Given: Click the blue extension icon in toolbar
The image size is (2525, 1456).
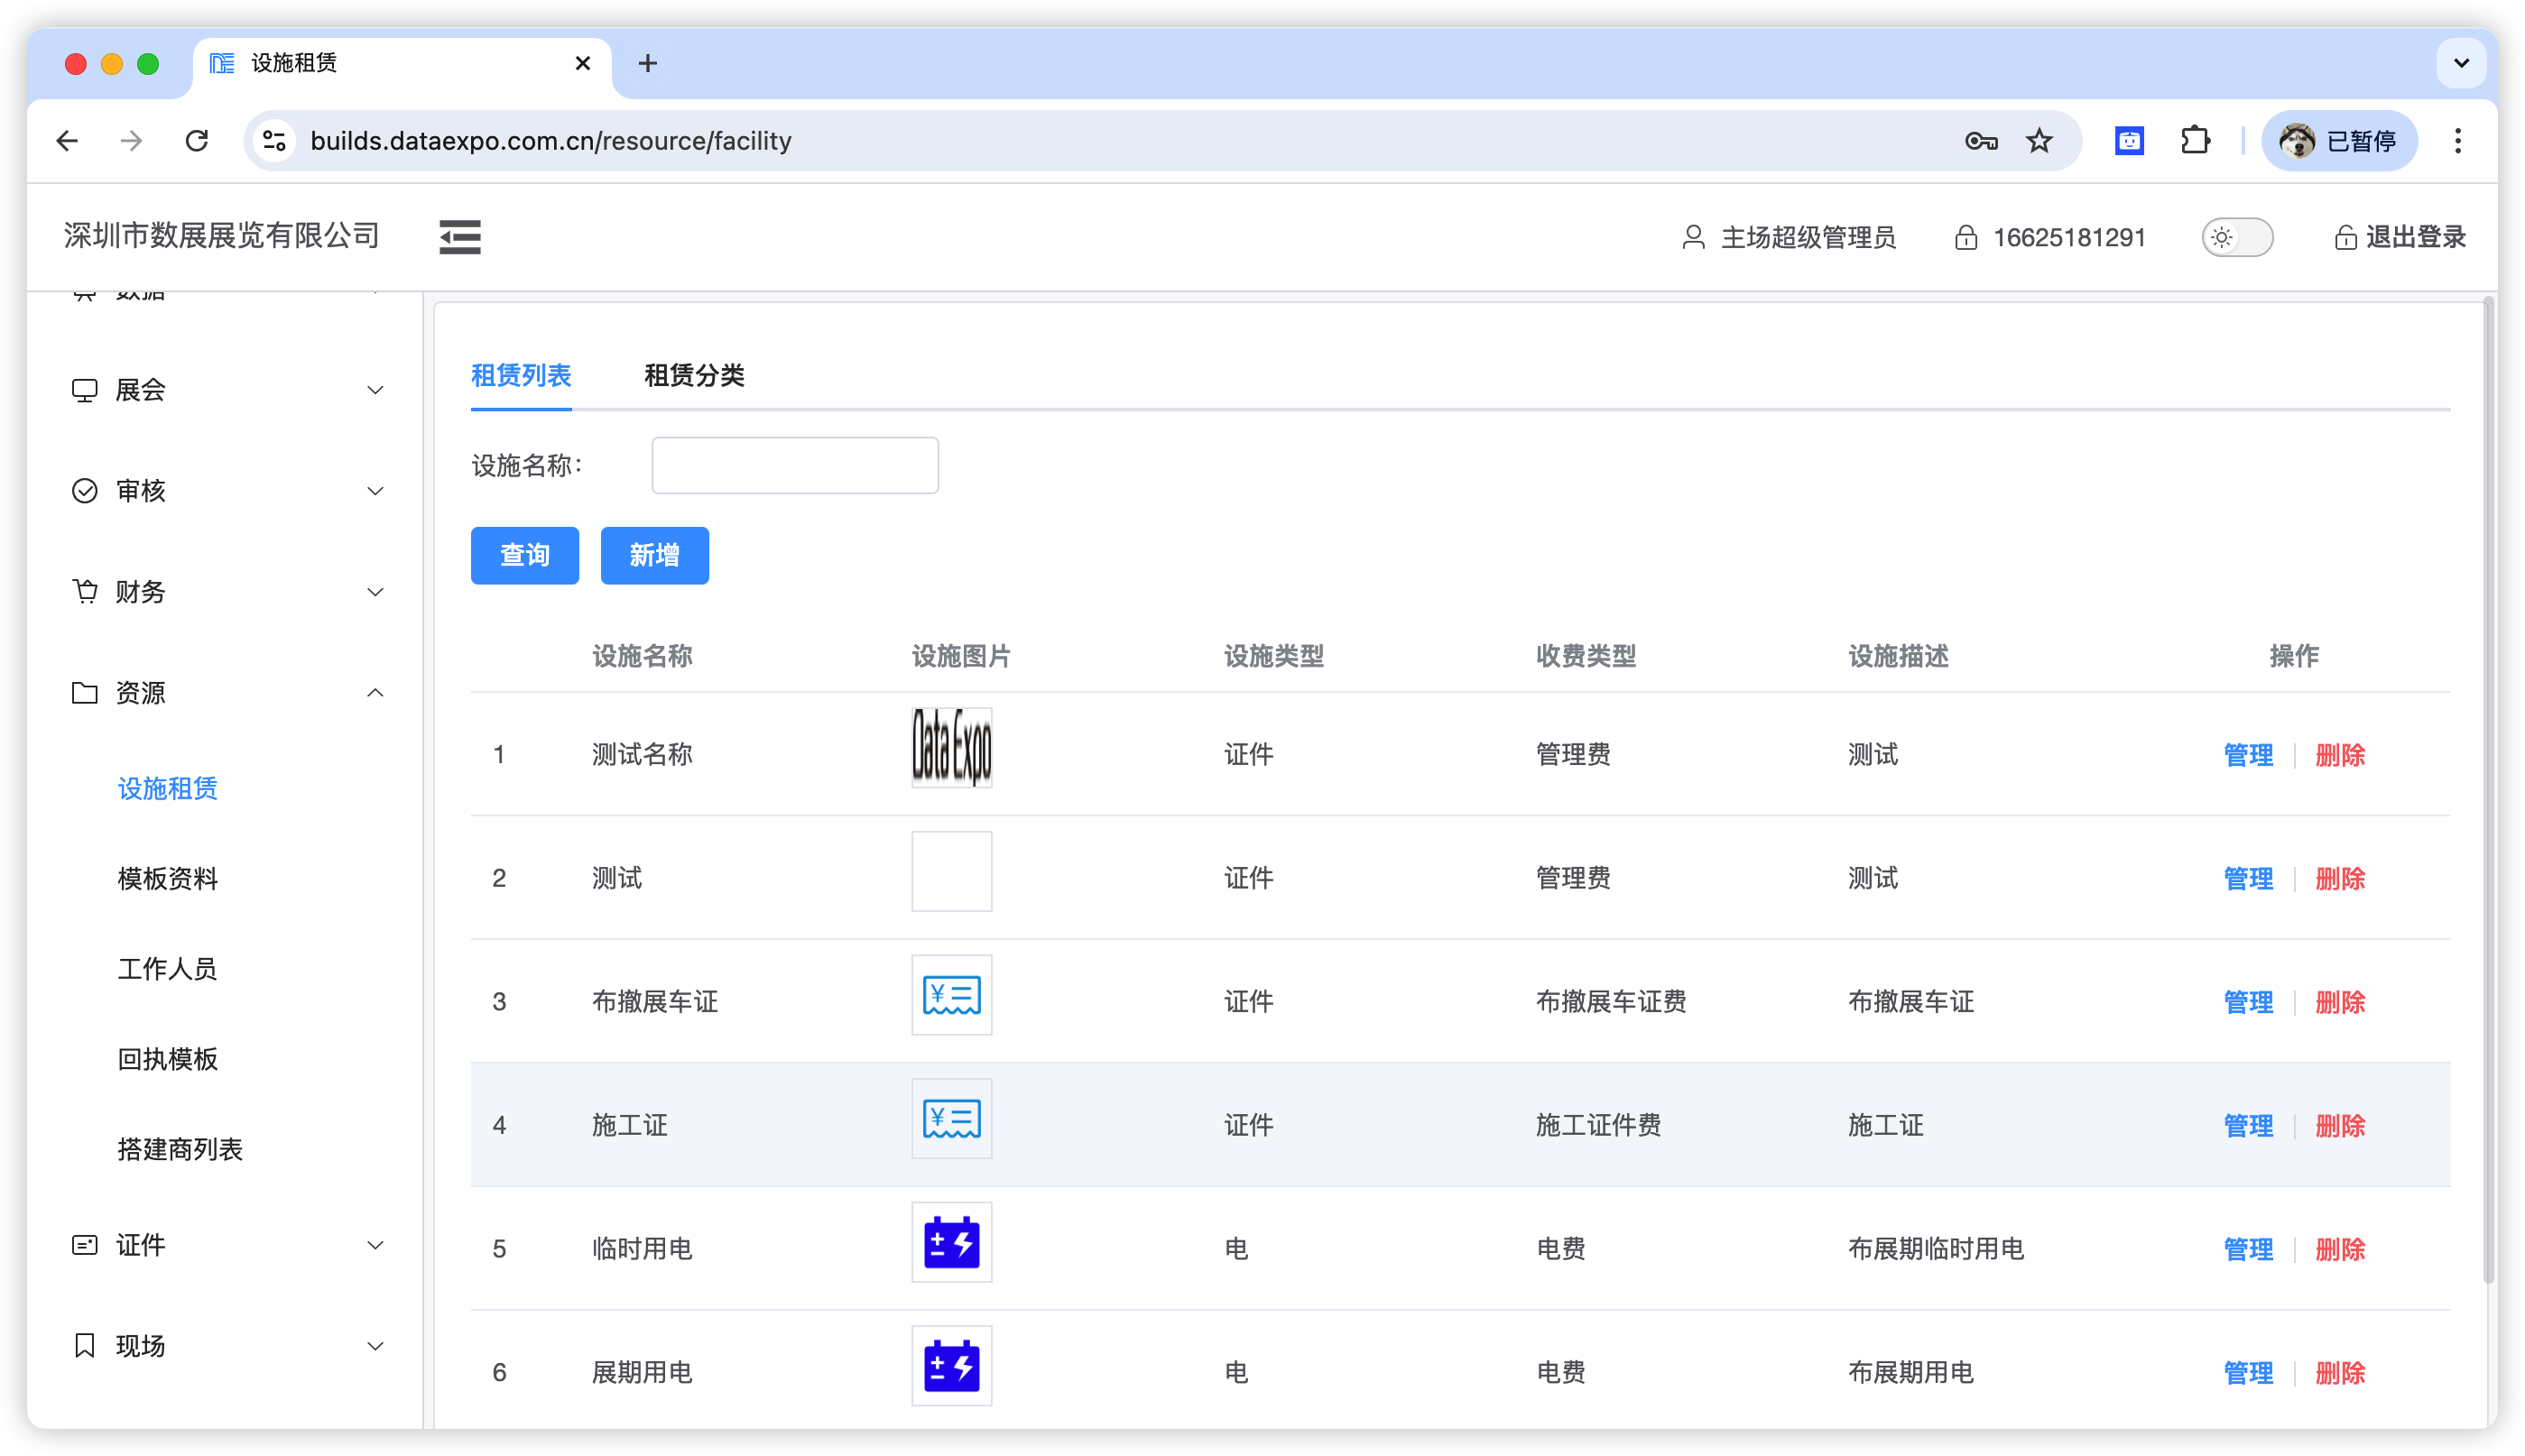Looking at the screenshot, I should [x=2129, y=141].
